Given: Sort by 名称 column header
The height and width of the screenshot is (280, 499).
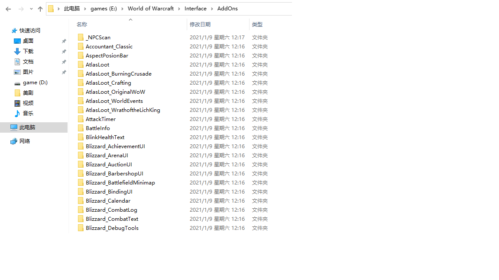Looking at the screenshot, I should (x=82, y=25).
